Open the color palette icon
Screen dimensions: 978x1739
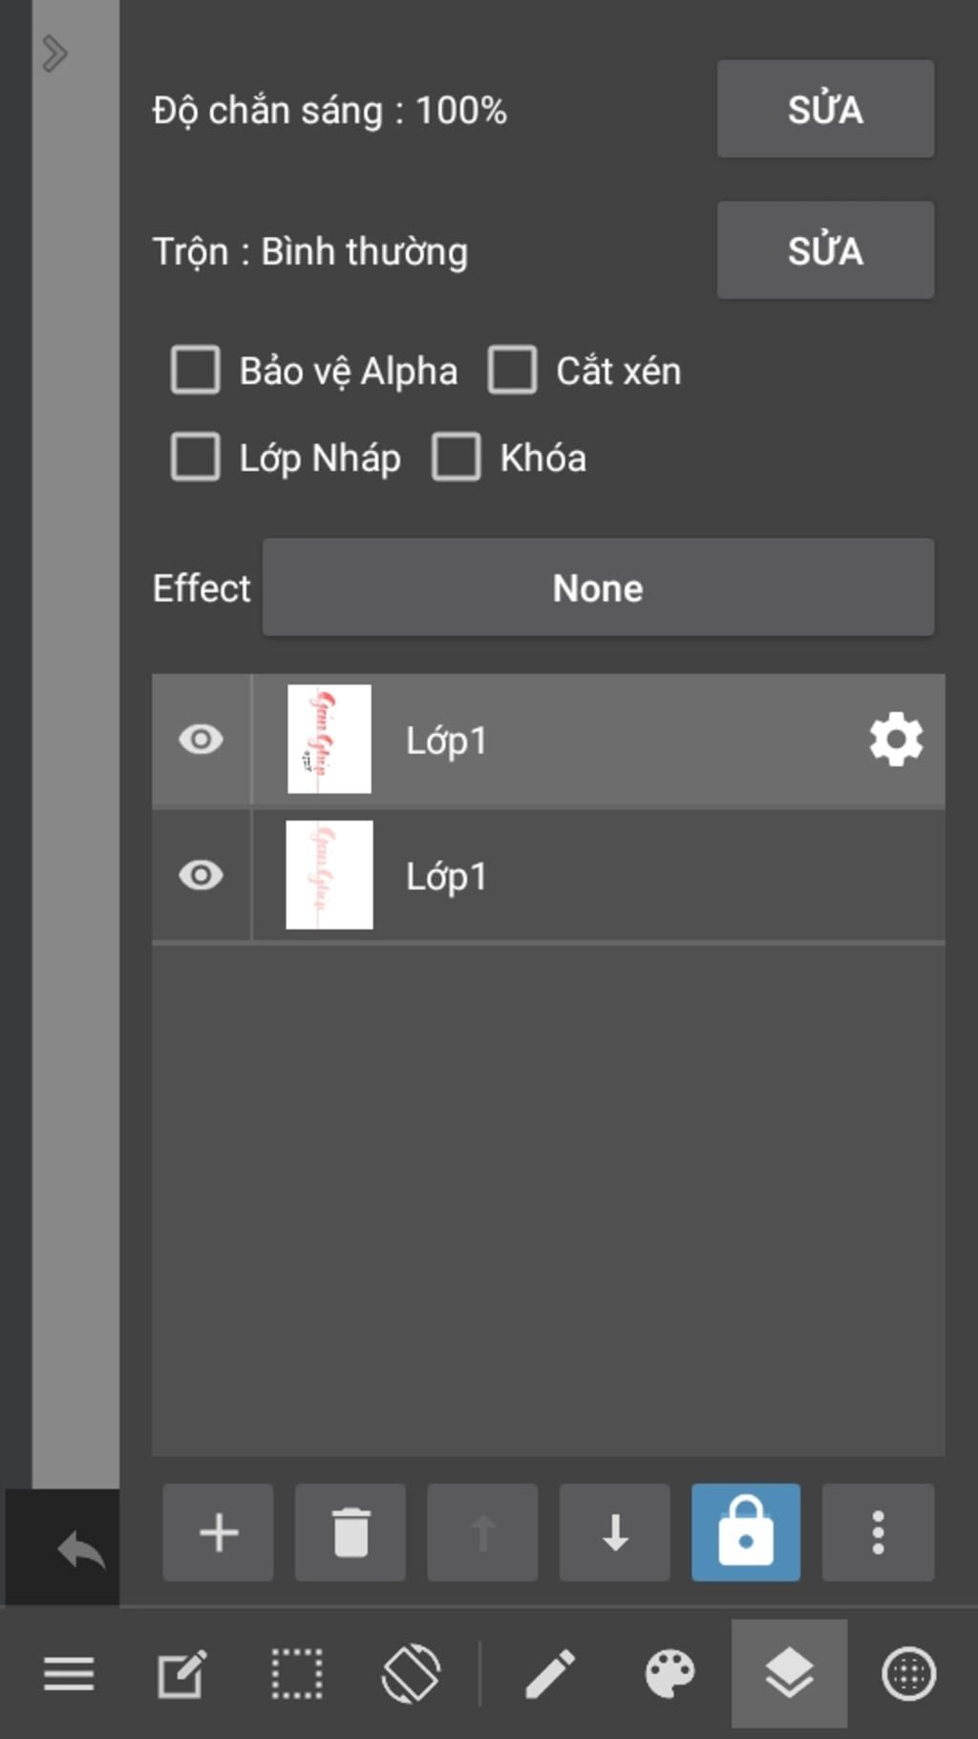tap(670, 1675)
